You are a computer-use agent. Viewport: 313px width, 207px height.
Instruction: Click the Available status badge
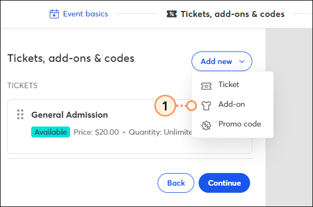(50, 132)
